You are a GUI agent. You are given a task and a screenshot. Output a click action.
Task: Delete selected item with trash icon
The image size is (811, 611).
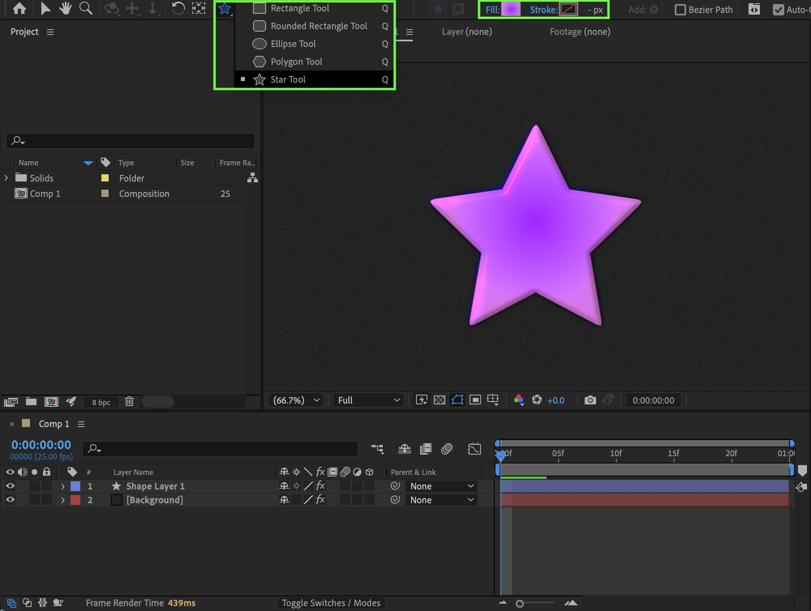pos(129,402)
